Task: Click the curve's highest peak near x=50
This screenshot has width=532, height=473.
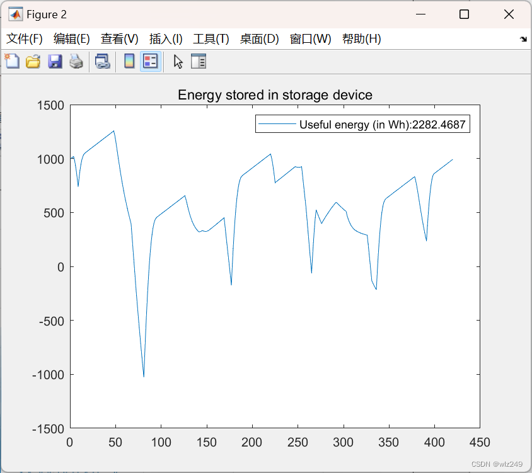Action: tap(113, 131)
